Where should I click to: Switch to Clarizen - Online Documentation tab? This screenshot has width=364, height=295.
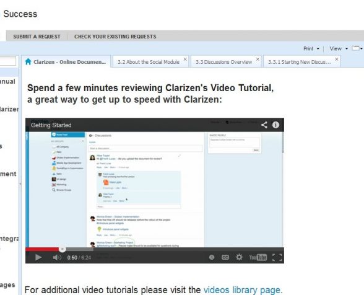pos(66,62)
